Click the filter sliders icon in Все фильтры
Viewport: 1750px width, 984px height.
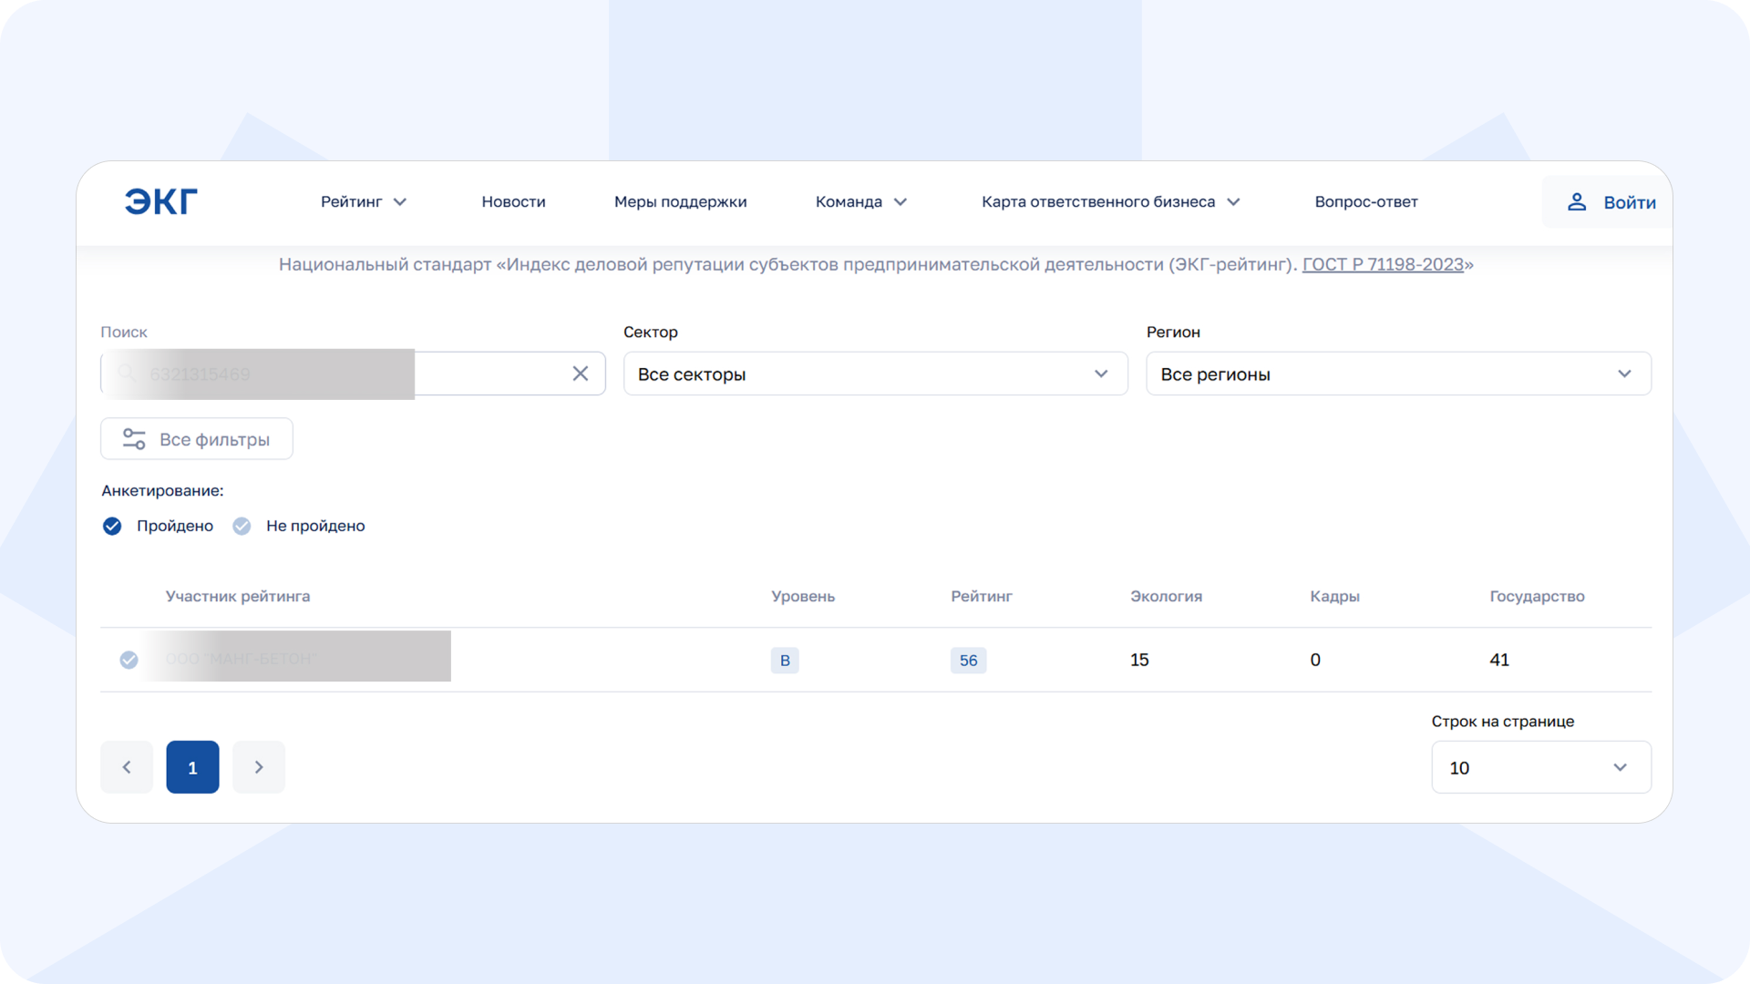pyautogui.click(x=134, y=439)
